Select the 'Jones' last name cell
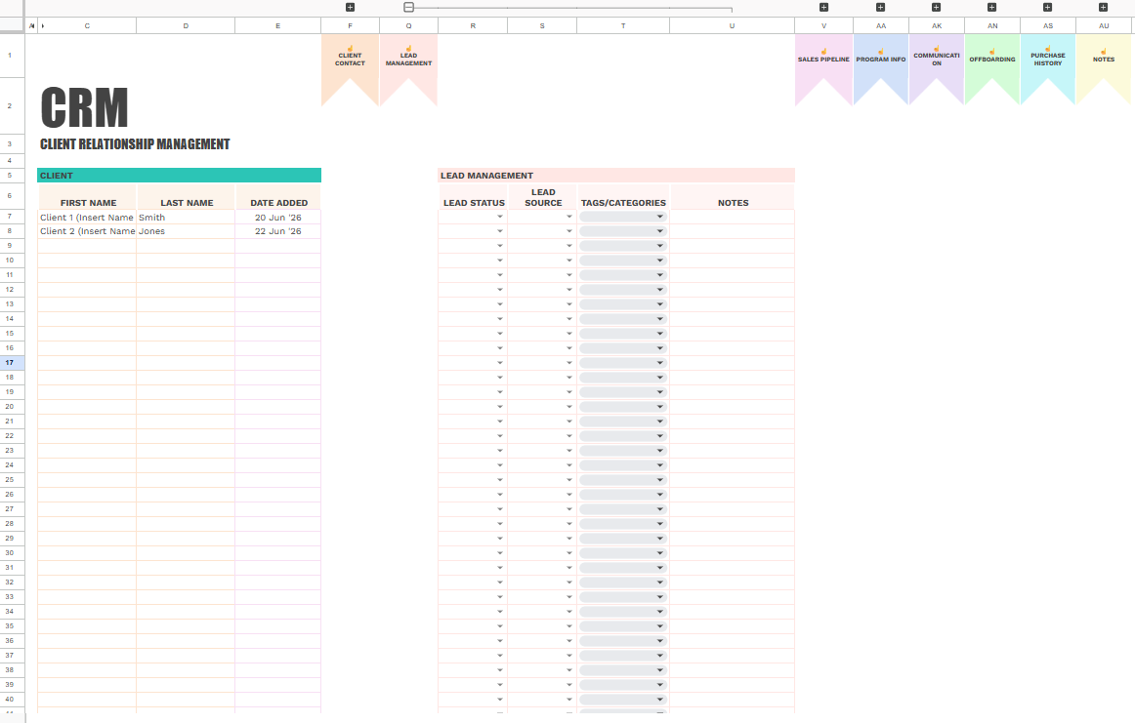 (186, 231)
